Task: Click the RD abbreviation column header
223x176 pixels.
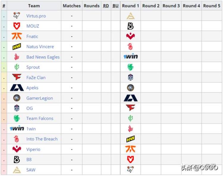Action: [x=106, y=6]
